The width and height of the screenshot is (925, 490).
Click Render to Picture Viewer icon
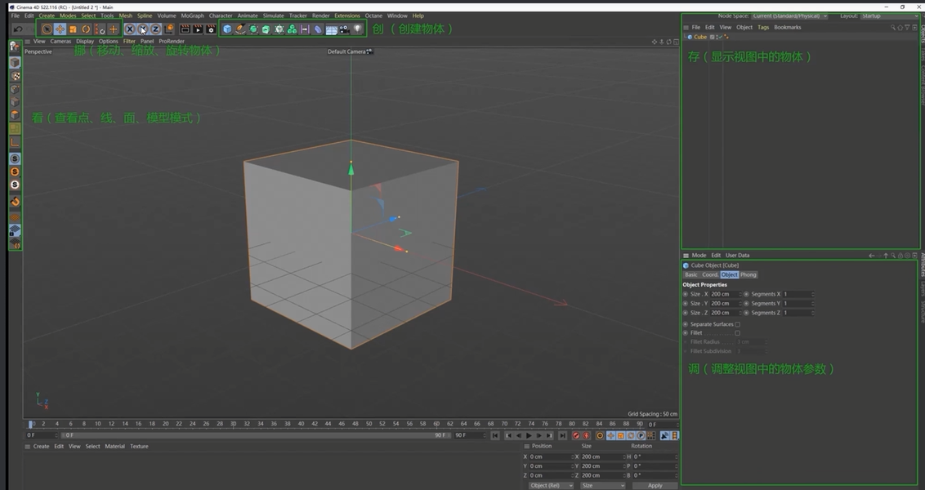point(198,29)
